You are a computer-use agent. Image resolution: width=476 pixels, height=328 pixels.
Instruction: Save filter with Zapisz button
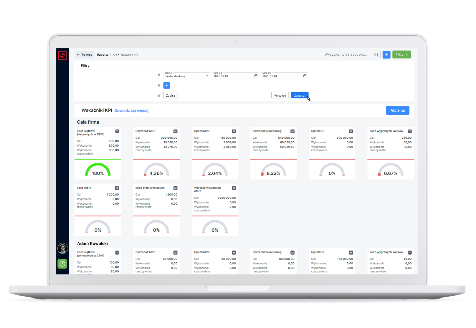[171, 95]
